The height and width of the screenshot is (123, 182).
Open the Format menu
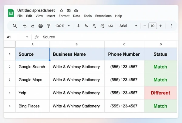[64, 16]
